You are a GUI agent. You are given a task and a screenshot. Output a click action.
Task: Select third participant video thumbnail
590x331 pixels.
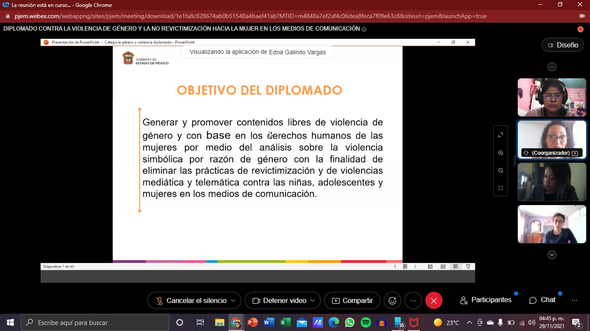[x=552, y=182]
